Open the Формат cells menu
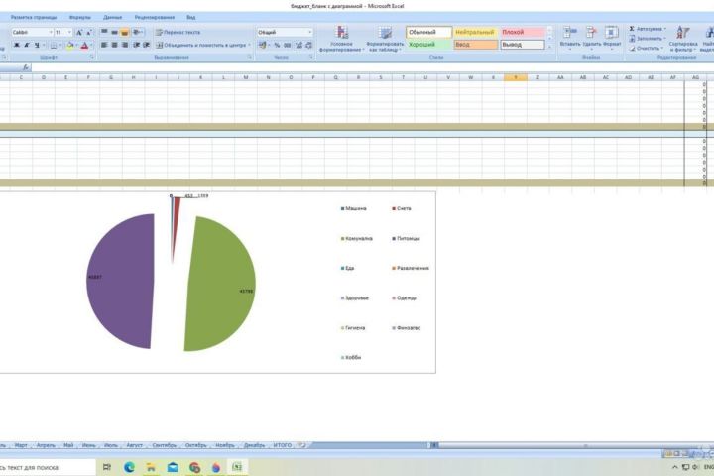Image resolution: width=714 pixels, height=476 pixels. [612, 38]
